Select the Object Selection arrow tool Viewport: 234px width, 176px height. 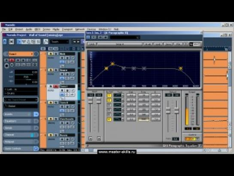coord(19,42)
